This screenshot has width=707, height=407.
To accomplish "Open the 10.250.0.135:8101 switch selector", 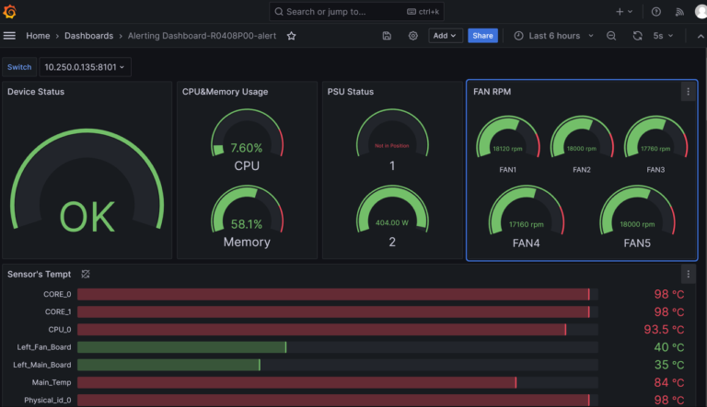I will (85, 67).
